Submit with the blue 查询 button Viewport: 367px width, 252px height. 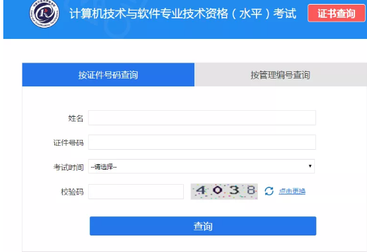[203, 226]
